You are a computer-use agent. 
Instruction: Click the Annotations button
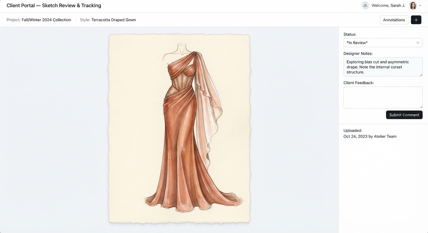(394, 20)
